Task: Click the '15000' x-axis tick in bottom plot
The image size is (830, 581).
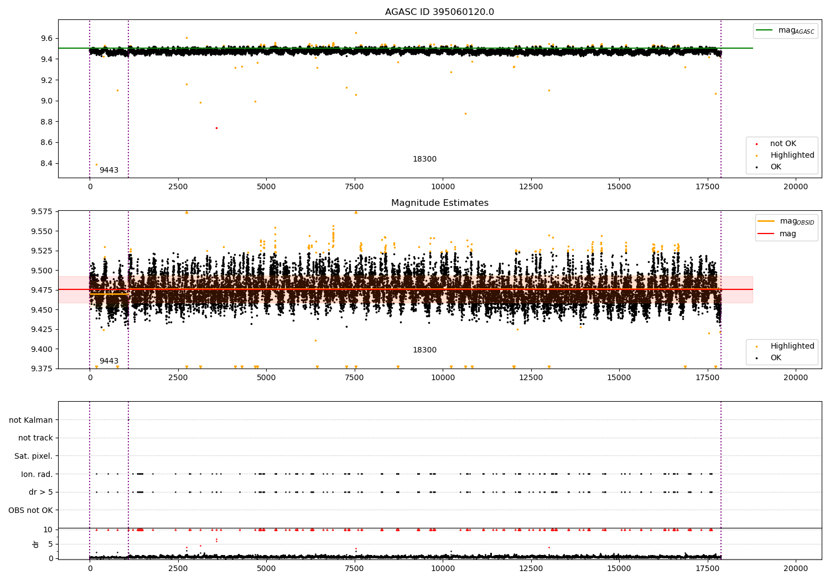Action: [x=619, y=569]
